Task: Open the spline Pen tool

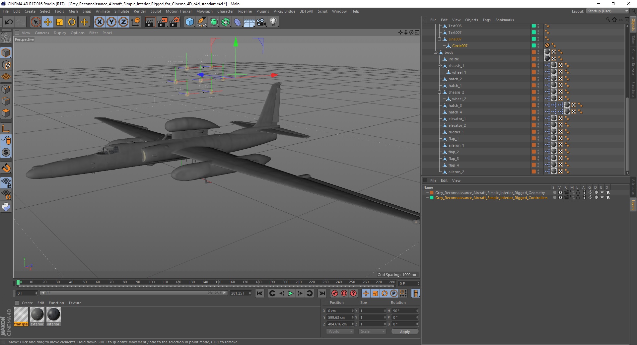Action: click(x=201, y=22)
